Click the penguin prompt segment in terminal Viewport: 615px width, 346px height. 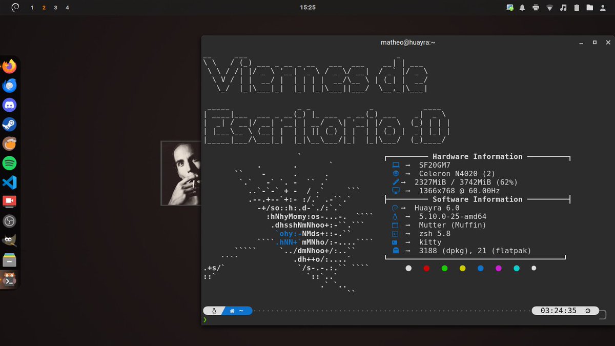coord(214,311)
